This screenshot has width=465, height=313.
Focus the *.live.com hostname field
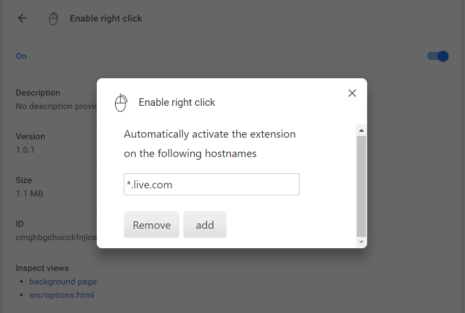point(211,185)
